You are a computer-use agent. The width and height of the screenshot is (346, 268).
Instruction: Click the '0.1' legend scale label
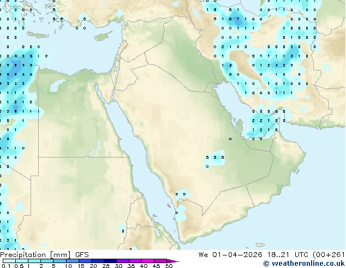[x=6, y=266]
